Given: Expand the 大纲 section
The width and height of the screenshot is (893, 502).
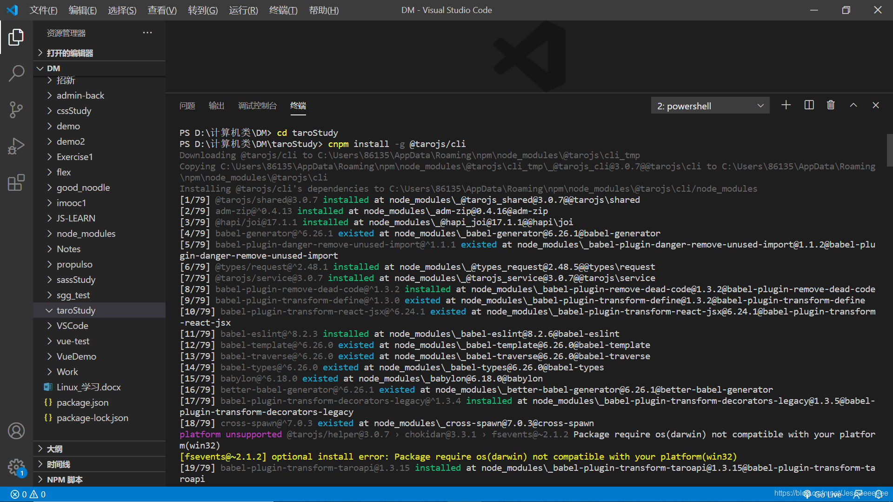Looking at the screenshot, I should (x=100, y=449).
